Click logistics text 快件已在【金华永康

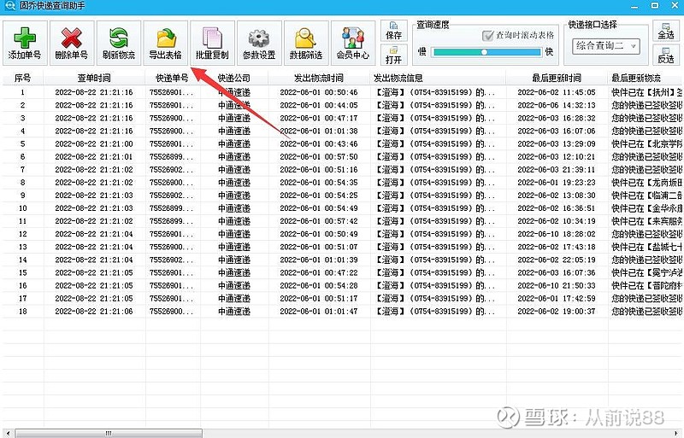pyautogui.click(x=647, y=208)
